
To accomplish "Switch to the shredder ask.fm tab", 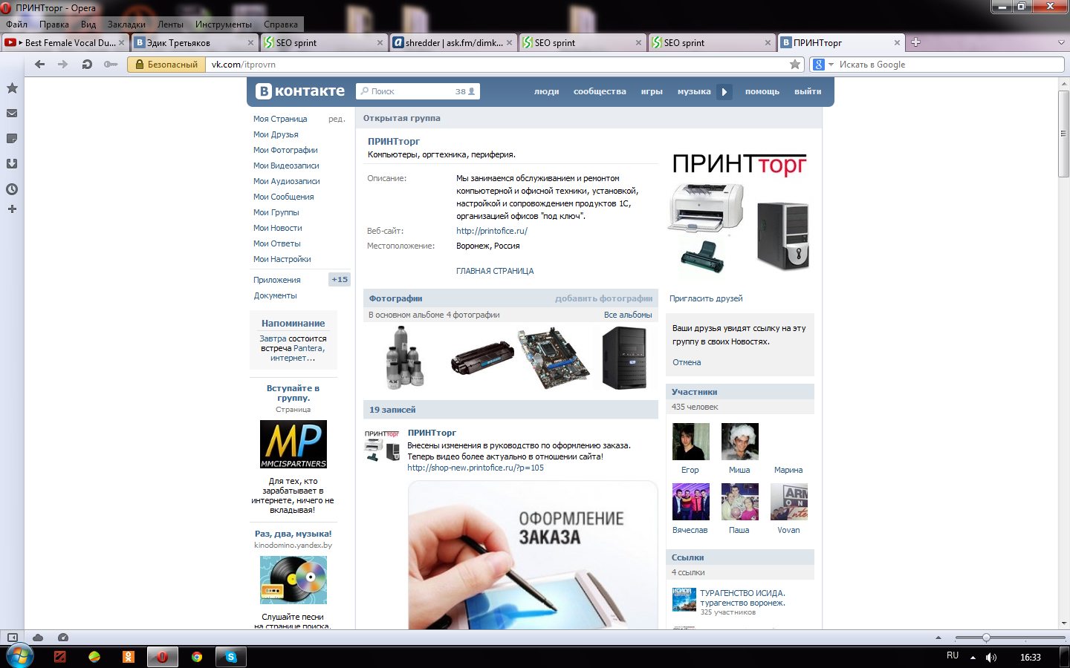I will pyautogui.click(x=453, y=42).
